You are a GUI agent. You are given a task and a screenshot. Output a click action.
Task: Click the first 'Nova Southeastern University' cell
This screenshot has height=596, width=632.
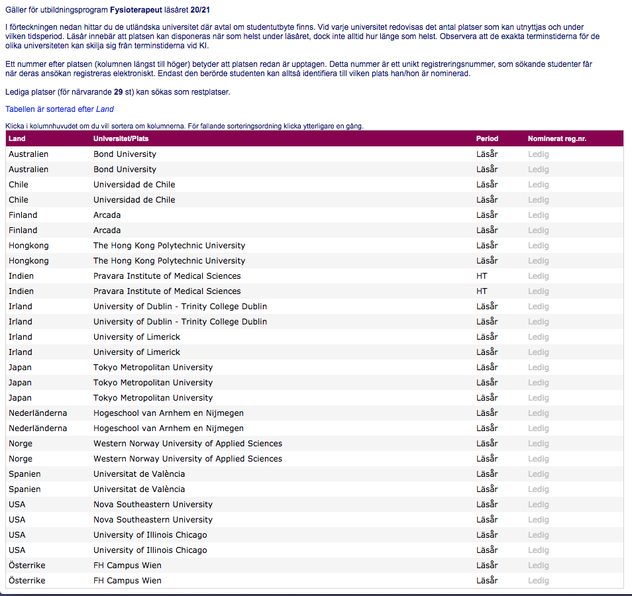click(153, 505)
